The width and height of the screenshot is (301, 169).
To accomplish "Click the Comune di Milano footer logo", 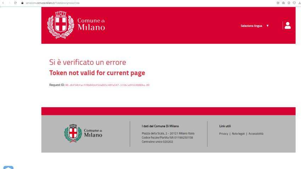I will tap(84, 133).
